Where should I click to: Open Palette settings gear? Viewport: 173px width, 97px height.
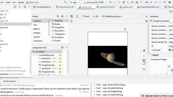tap(62, 16)
